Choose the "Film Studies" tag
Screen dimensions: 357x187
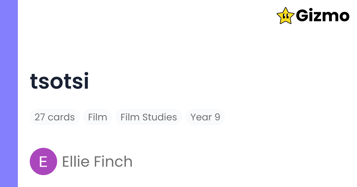pos(149,117)
